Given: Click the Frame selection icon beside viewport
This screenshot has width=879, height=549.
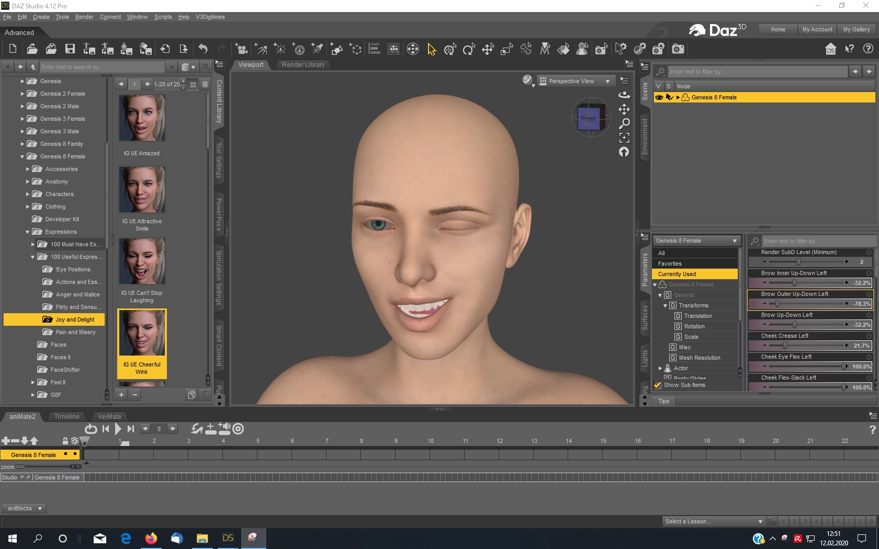Looking at the screenshot, I should click(624, 138).
